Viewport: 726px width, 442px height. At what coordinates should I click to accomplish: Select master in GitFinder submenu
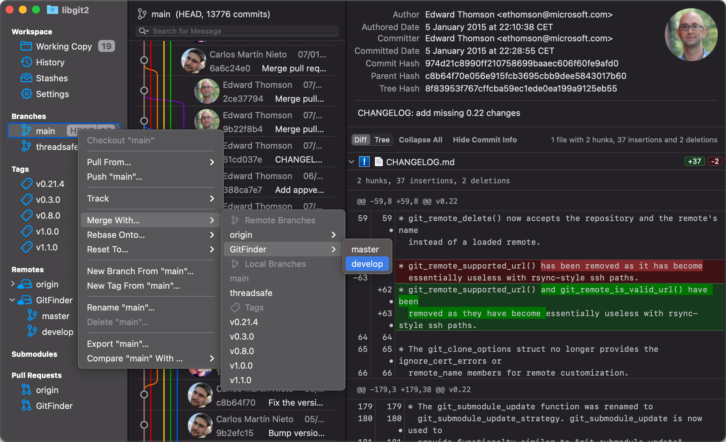(367, 249)
